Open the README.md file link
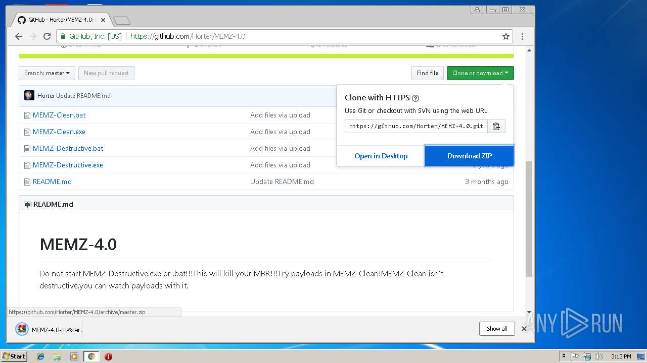Viewport: 647px width, 363px height. click(52, 181)
